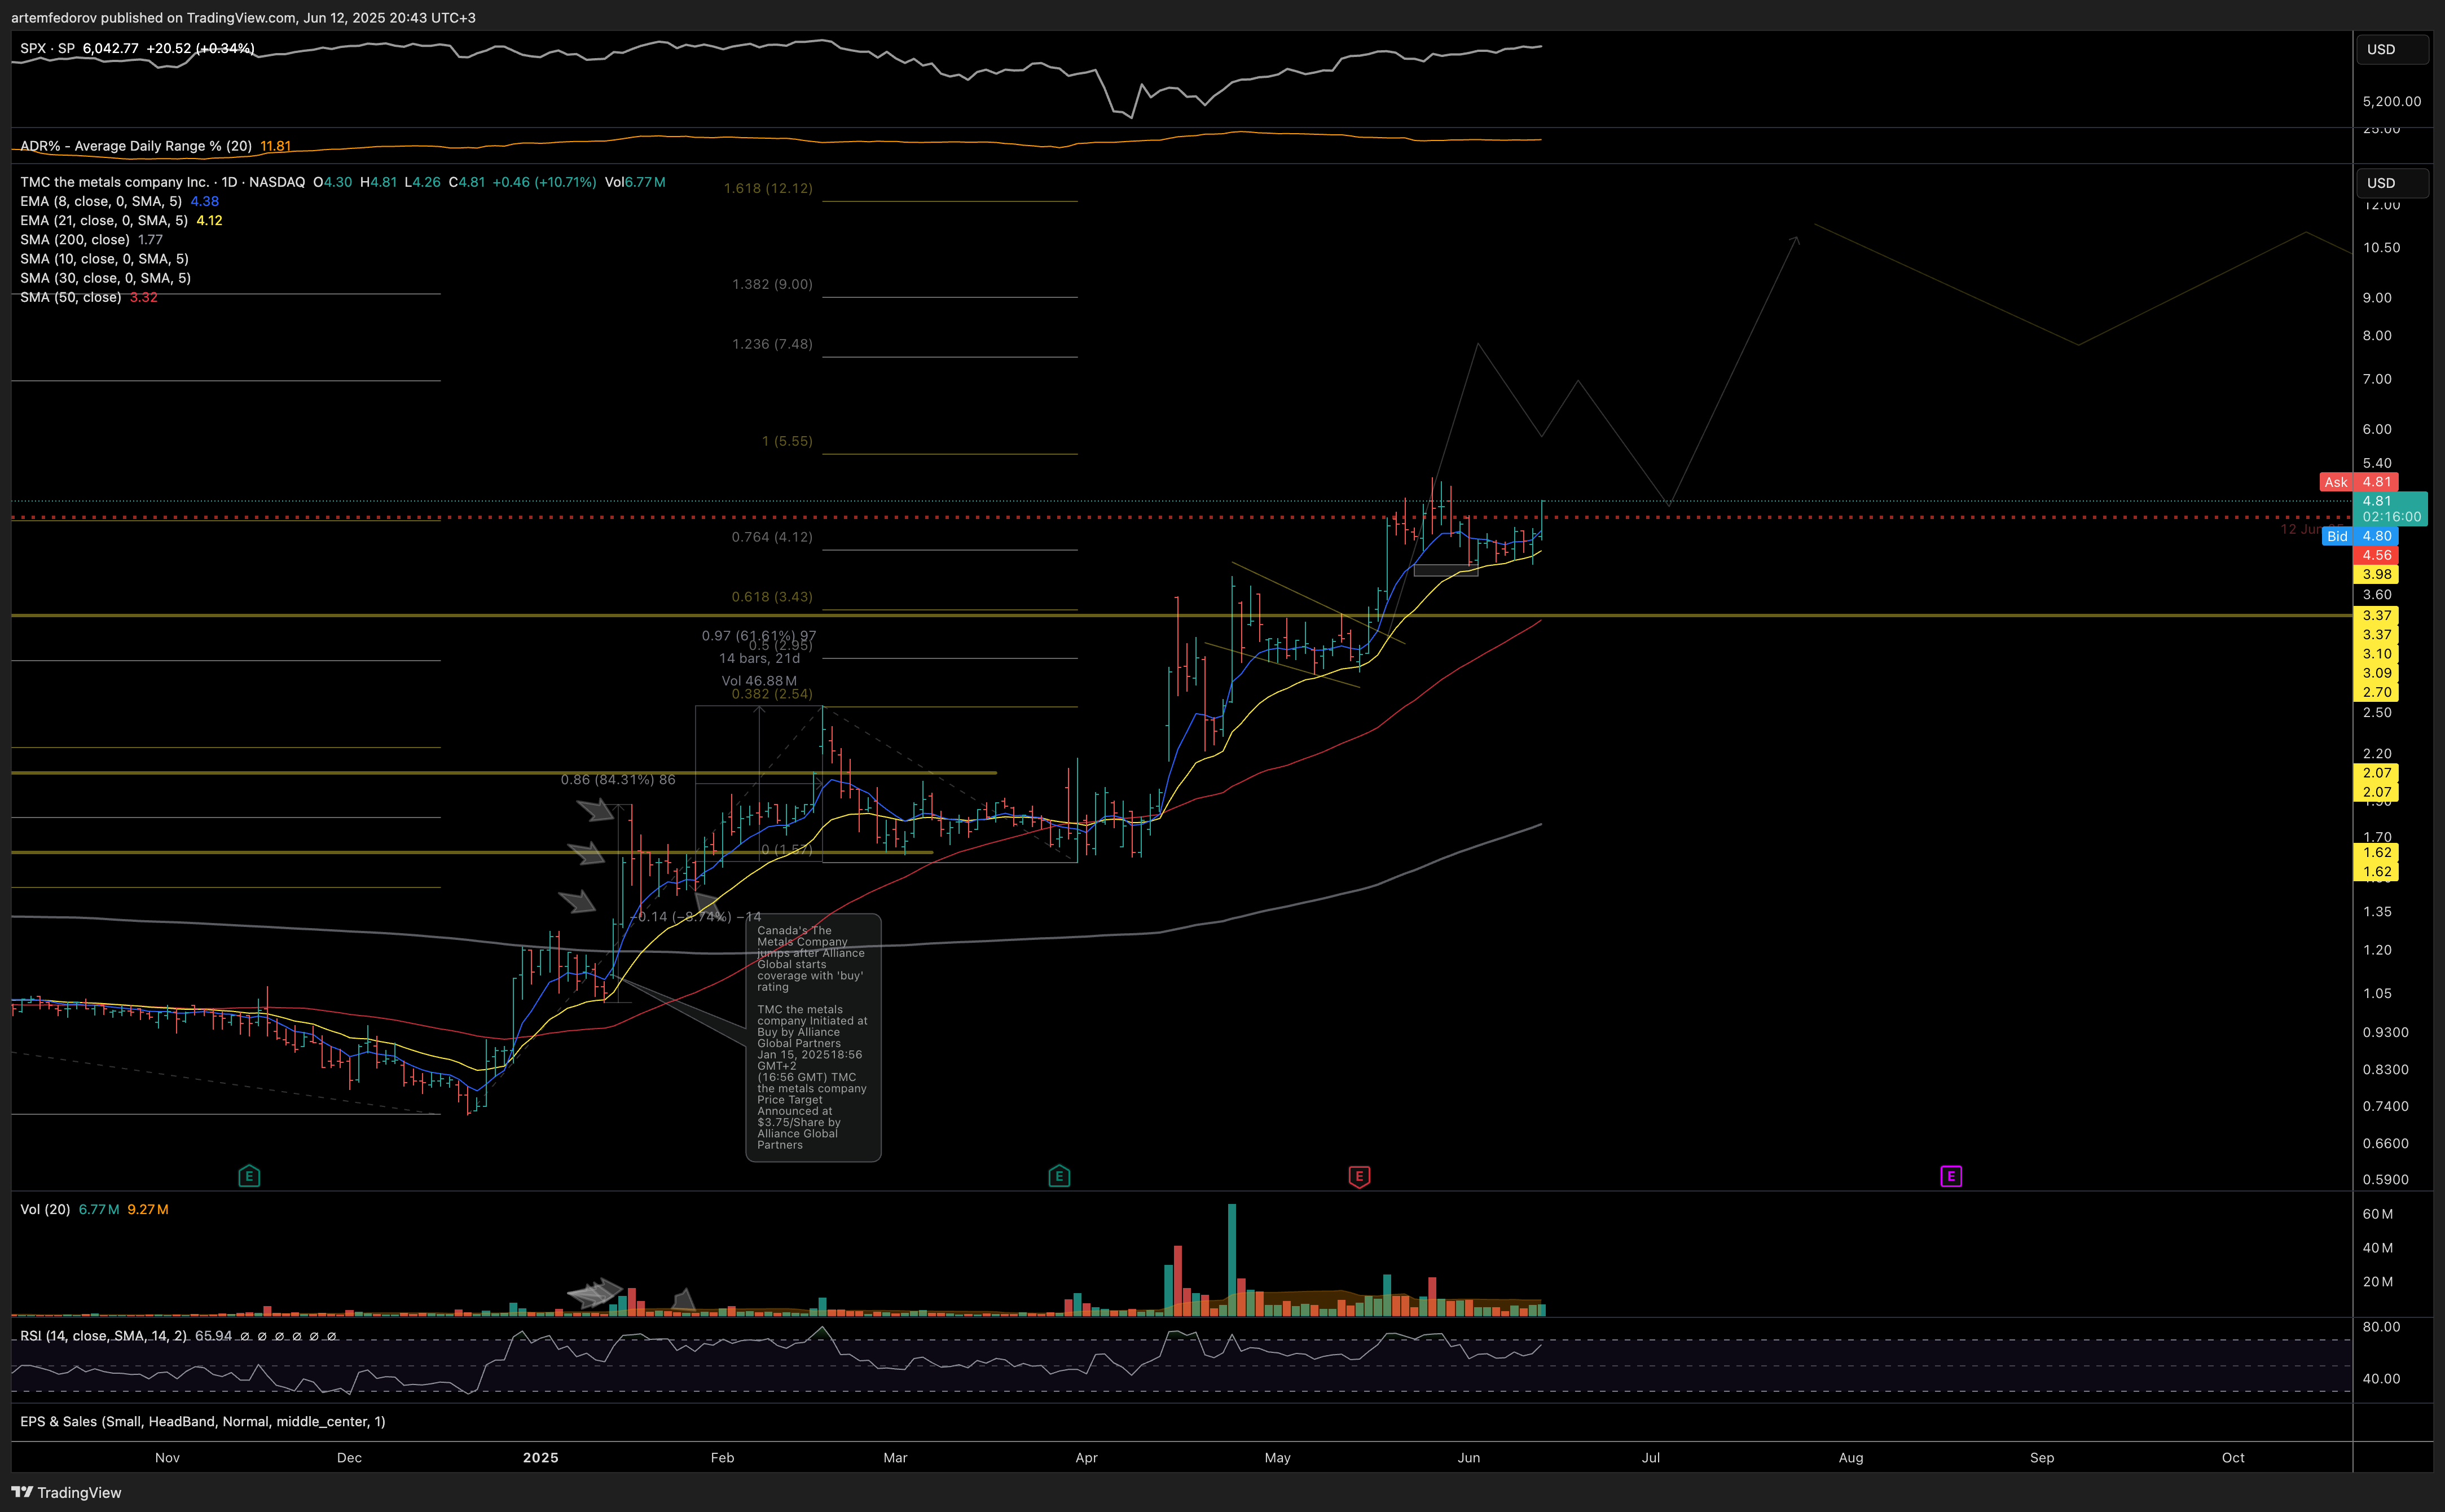Click the red 4.56 price axis label
The image size is (2445, 1512).
click(2376, 555)
